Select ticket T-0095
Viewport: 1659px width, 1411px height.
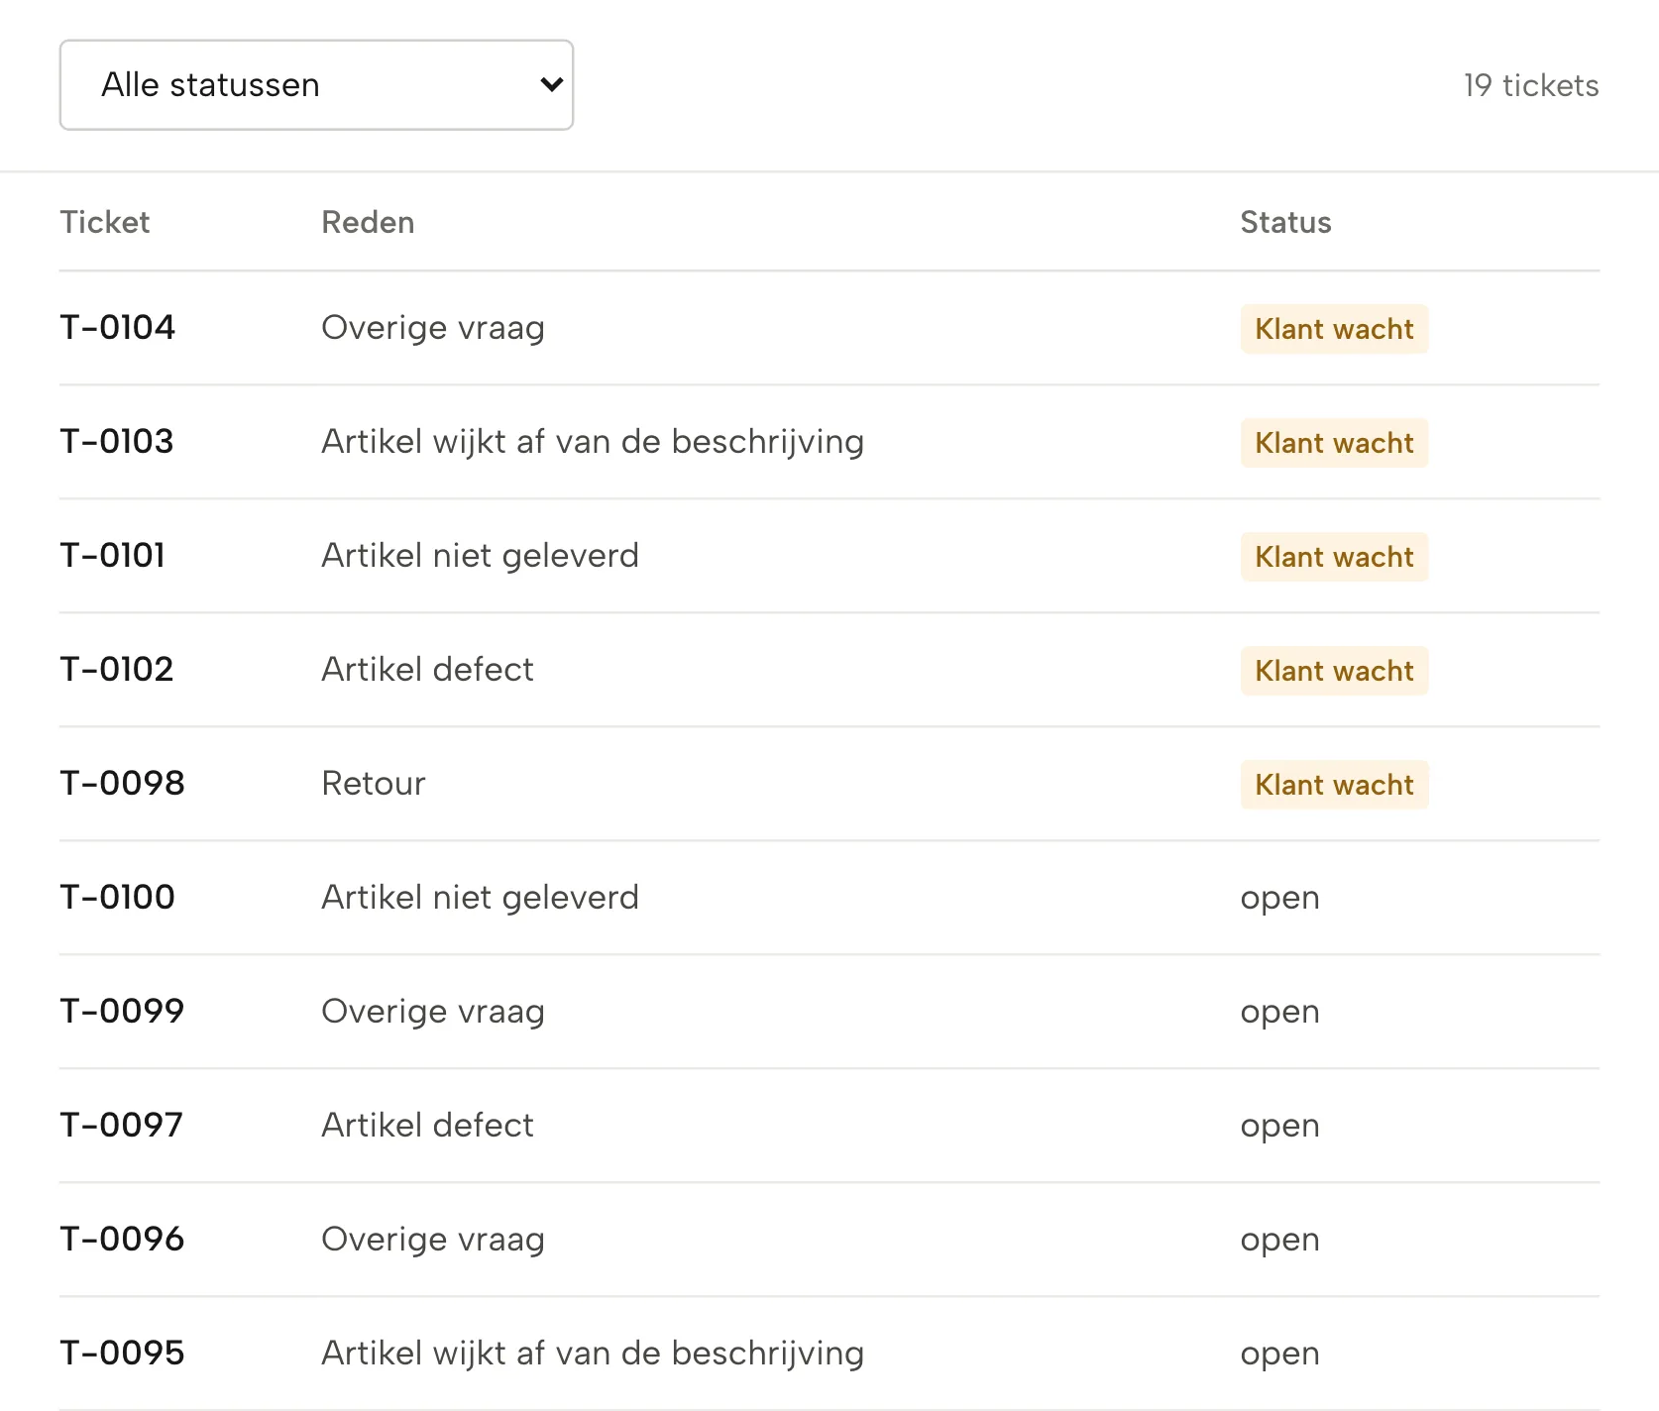tap(122, 1354)
